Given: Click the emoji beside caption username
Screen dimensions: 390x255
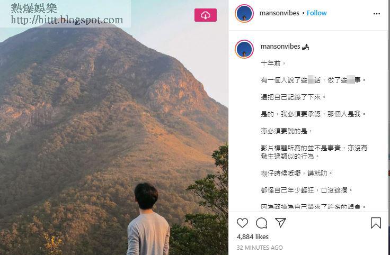Looking at the screenshot, I should pos(305,47).
